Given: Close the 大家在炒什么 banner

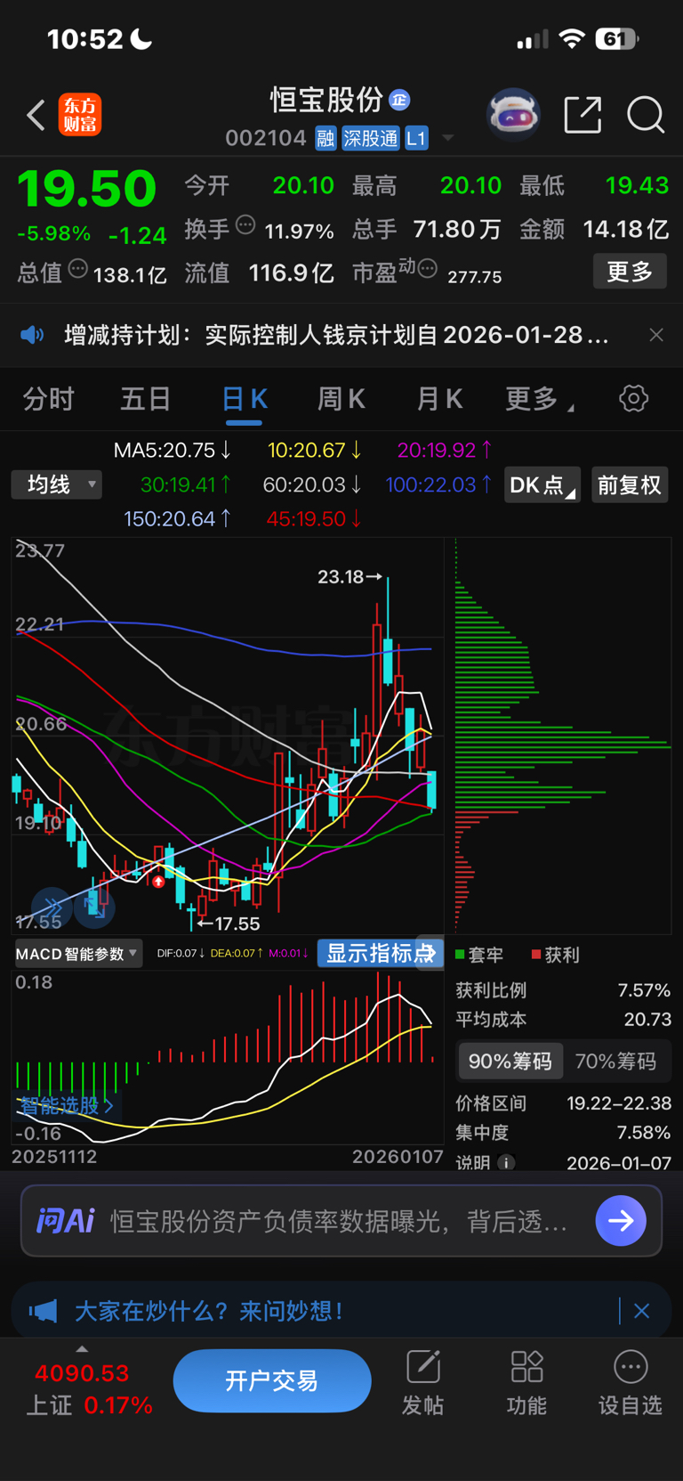Looking at the screenshot, I should (x=642, y=1311).
